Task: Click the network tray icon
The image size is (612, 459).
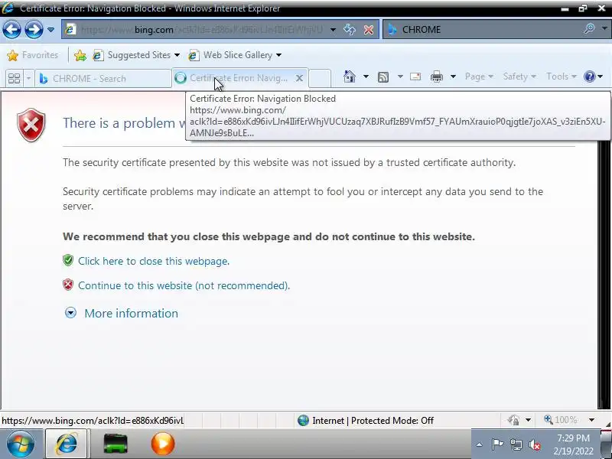Action: point(516,444)
